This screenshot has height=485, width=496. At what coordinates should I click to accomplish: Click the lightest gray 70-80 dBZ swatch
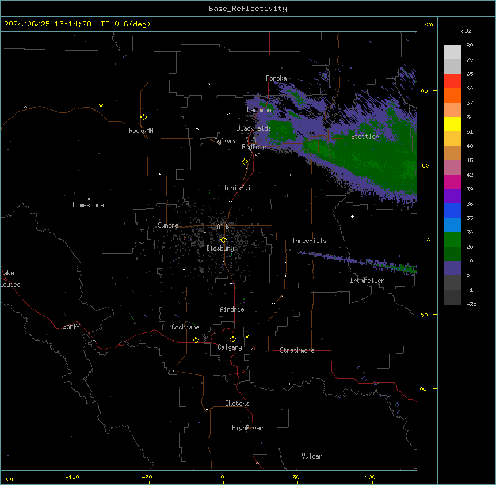pos(452,52)
